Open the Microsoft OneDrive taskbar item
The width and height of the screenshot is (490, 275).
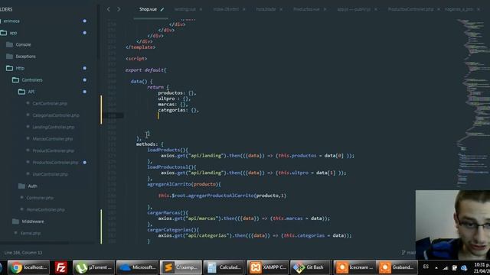click(x=137, y=267)
